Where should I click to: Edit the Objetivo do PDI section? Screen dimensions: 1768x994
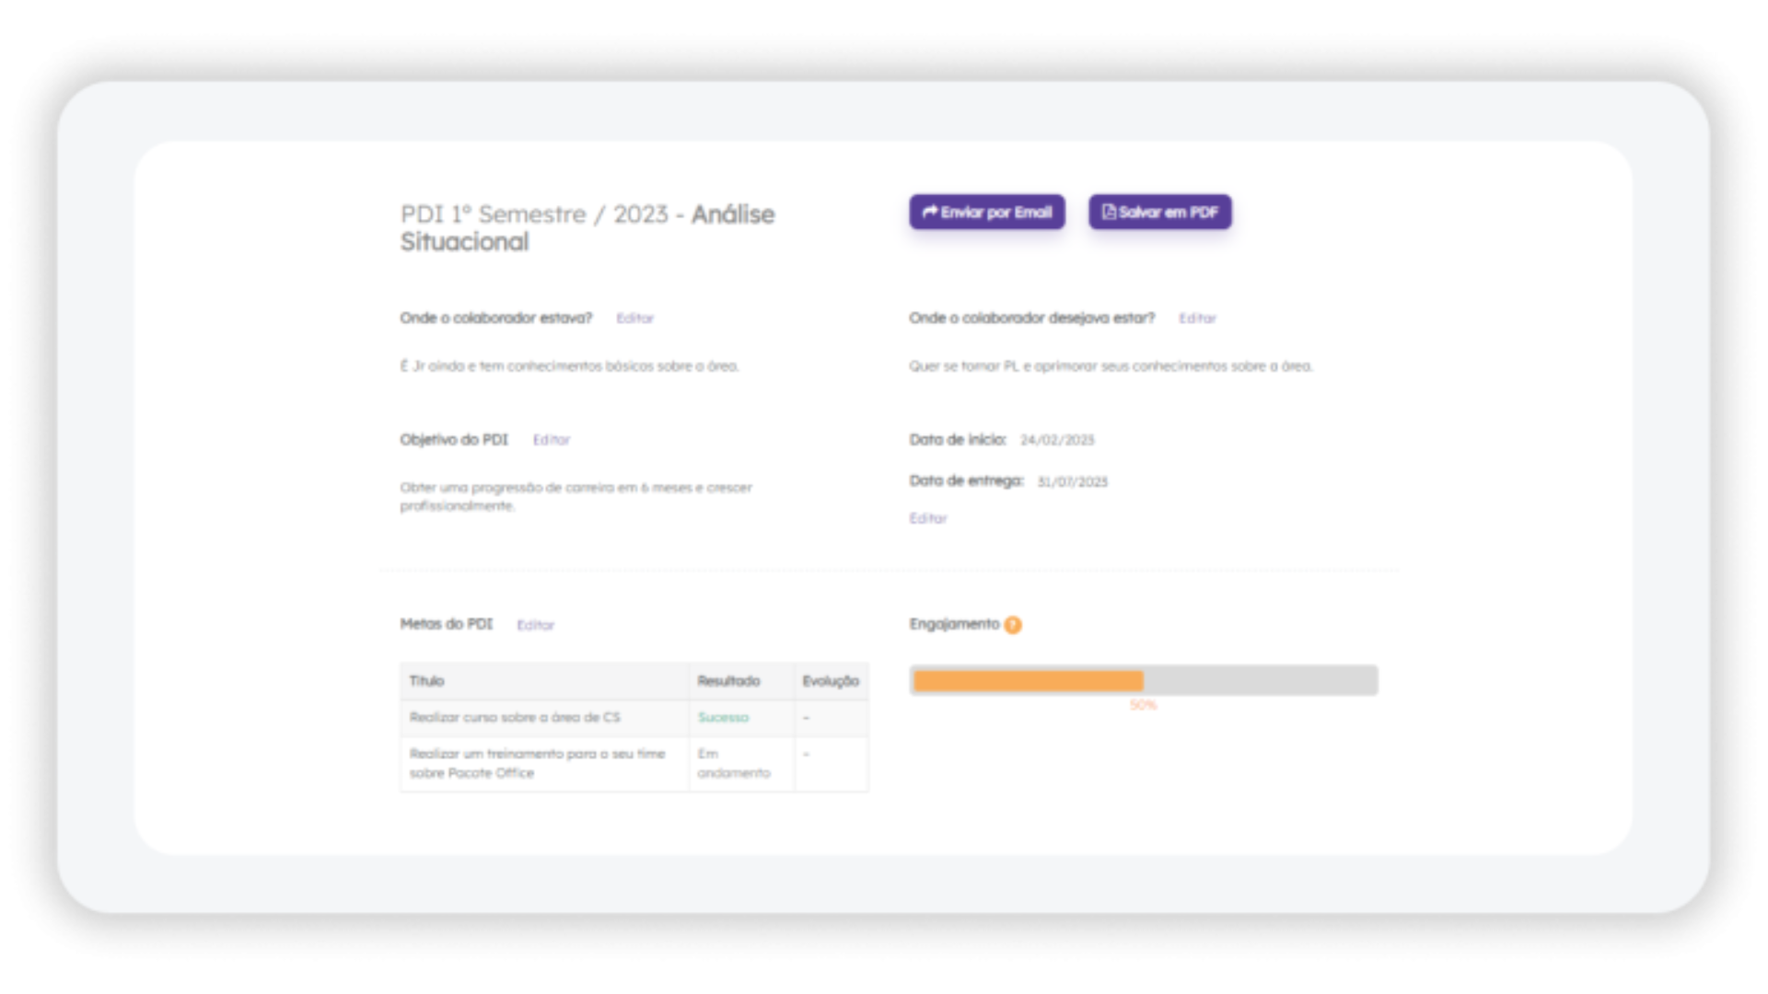[552, 440]
